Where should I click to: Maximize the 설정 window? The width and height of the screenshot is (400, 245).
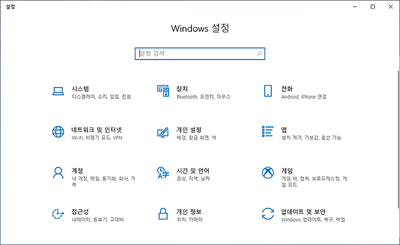pos(373,6)
